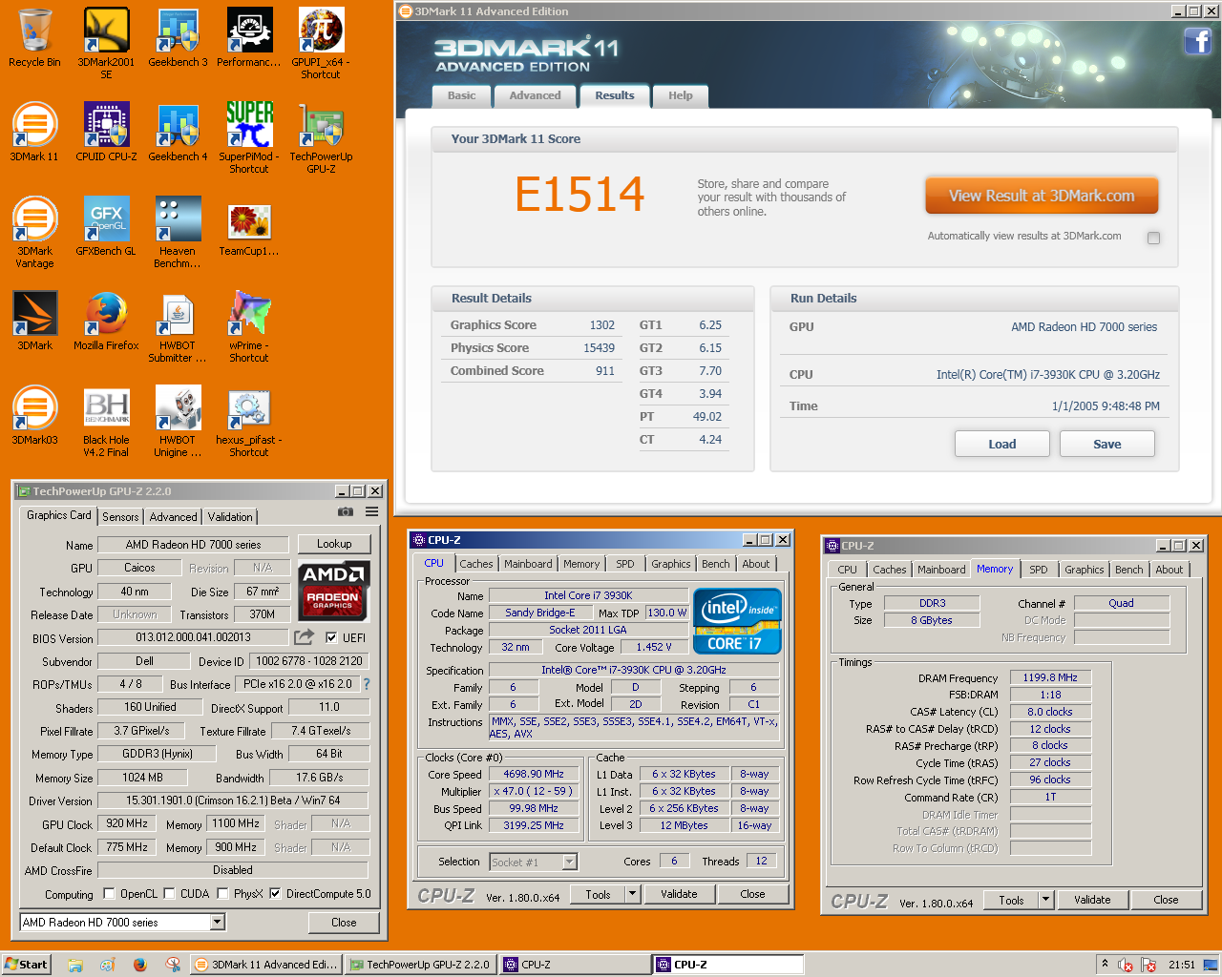Open Windows Start button
This screenshot has width=1222, height=977.
tap(26, 965)
